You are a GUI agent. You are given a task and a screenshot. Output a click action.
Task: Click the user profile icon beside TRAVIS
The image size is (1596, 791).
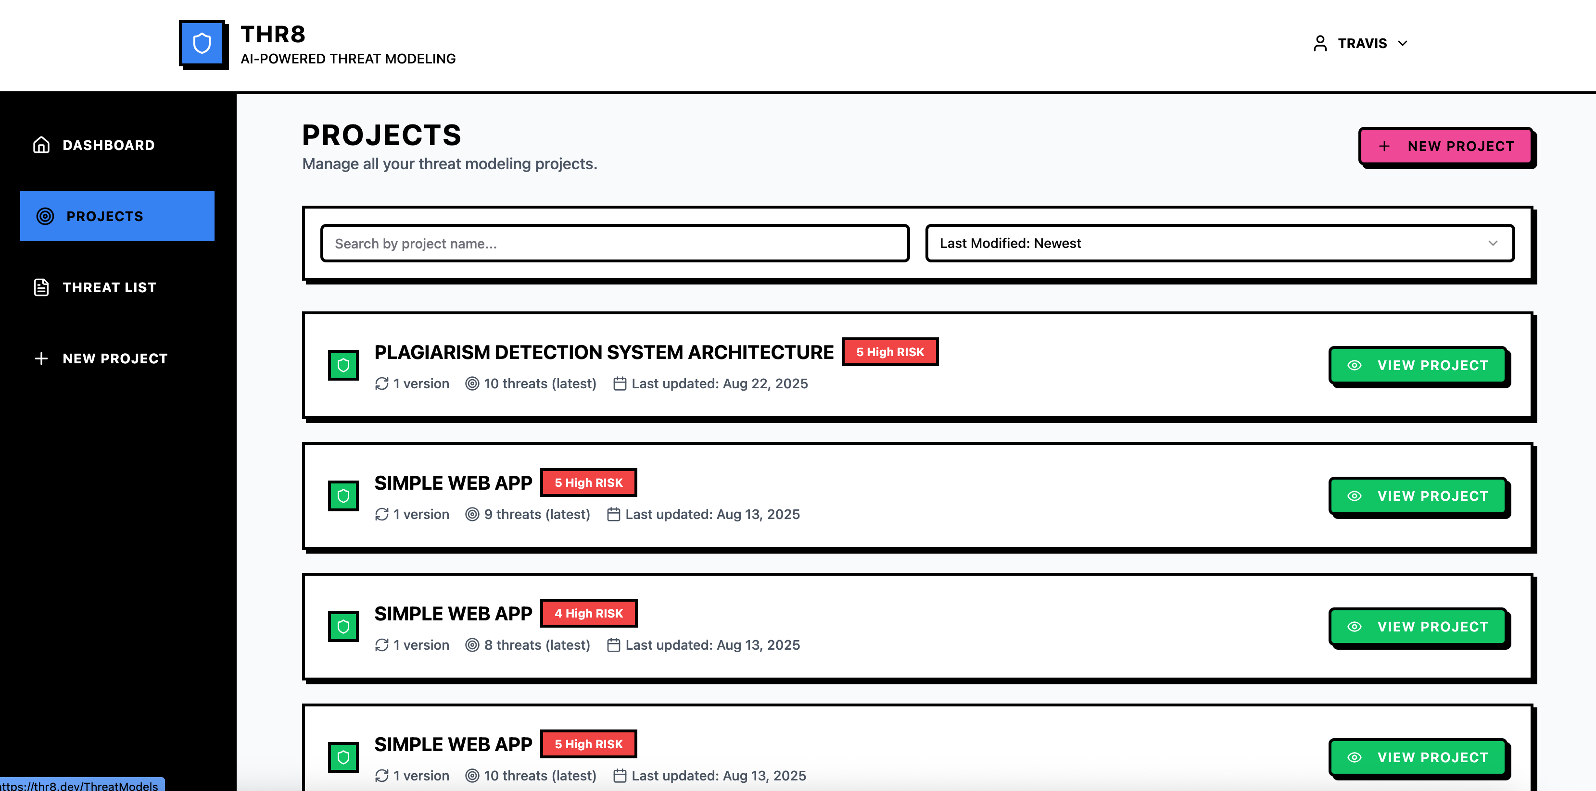click(x=1320, y=43)
